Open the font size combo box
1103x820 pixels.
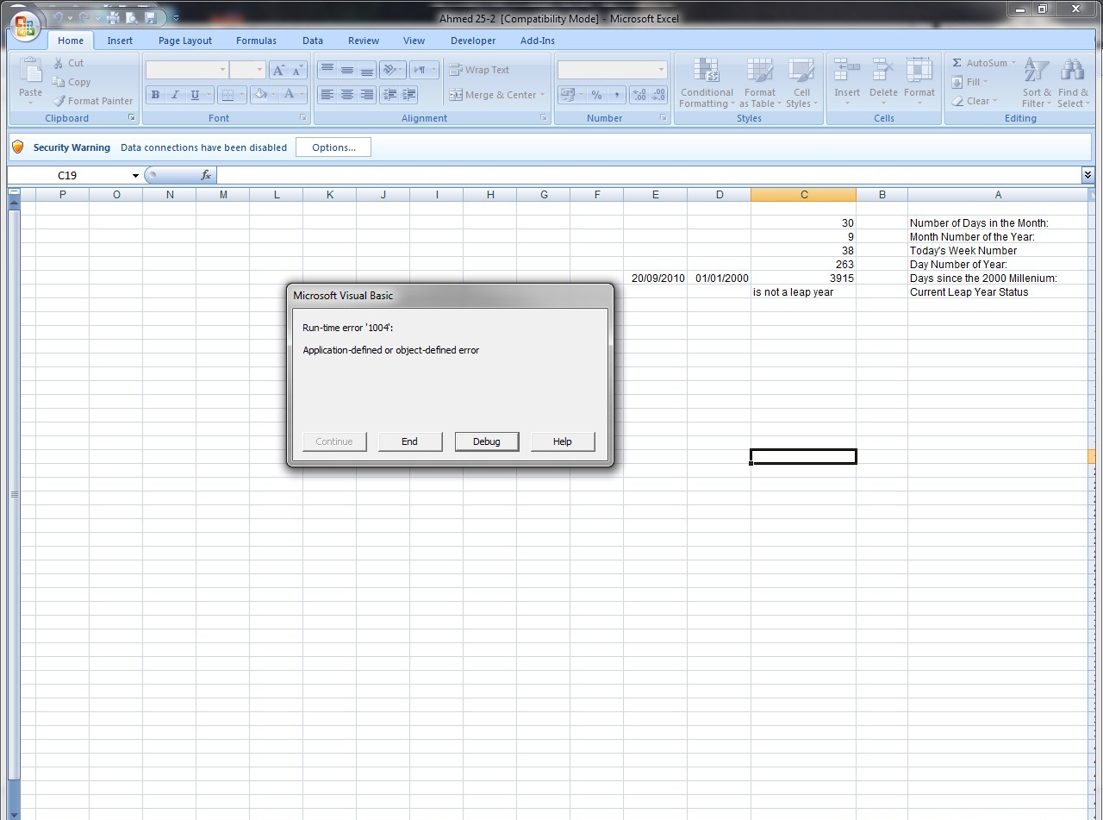pyautogui.click(x=247, y=70)
